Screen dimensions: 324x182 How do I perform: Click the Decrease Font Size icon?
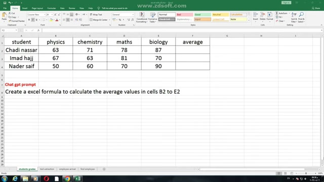point(59,15)
